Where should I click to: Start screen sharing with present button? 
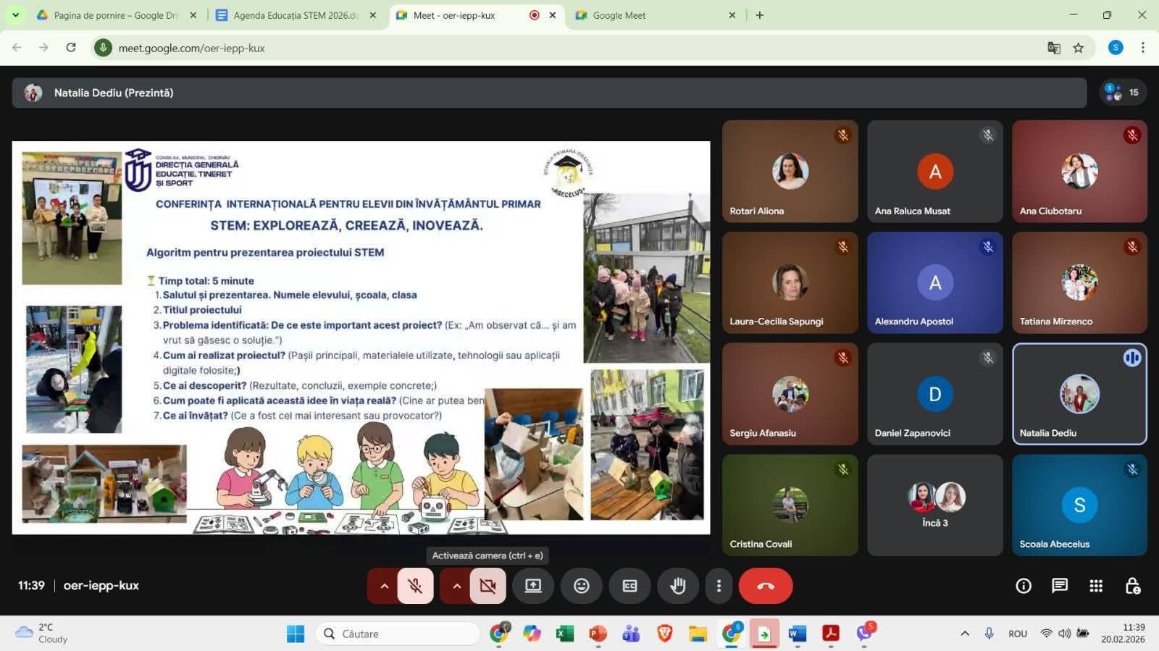(x=533, y=586)
